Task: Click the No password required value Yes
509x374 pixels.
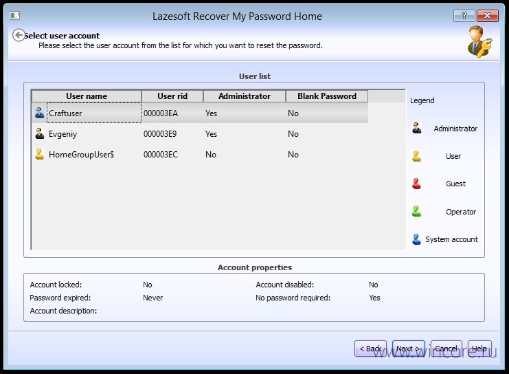Action: (x=374, y=298)
